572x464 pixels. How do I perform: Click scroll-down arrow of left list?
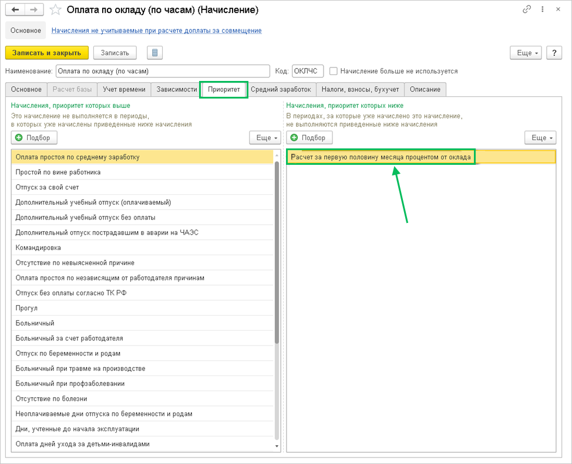click(x=277, y=446)
